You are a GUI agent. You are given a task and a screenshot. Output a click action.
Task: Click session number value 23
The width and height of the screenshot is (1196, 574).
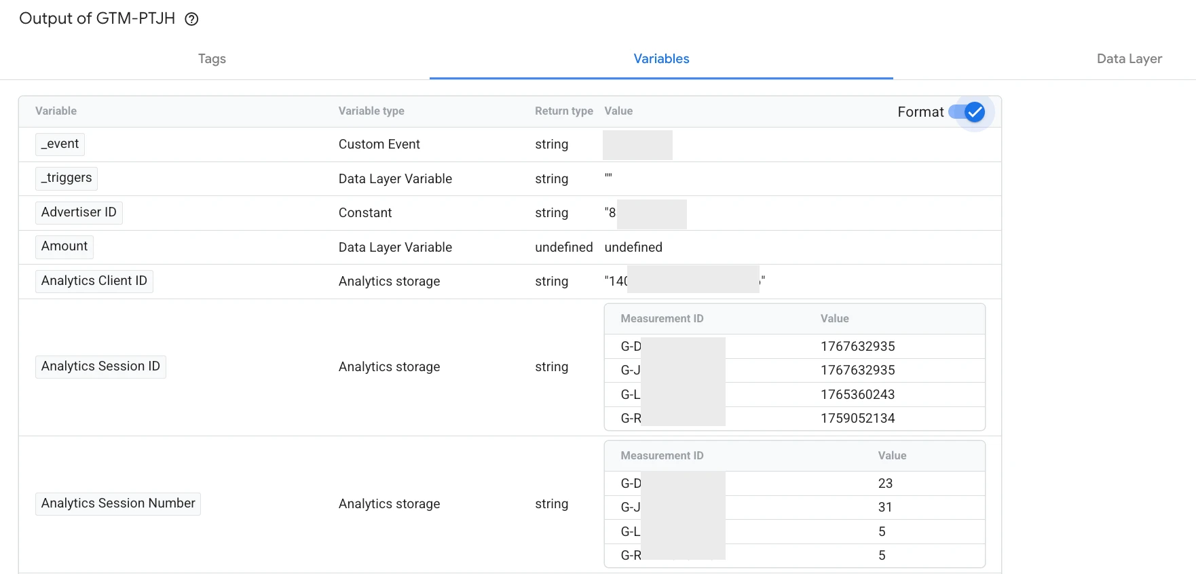tap(885, 484)
